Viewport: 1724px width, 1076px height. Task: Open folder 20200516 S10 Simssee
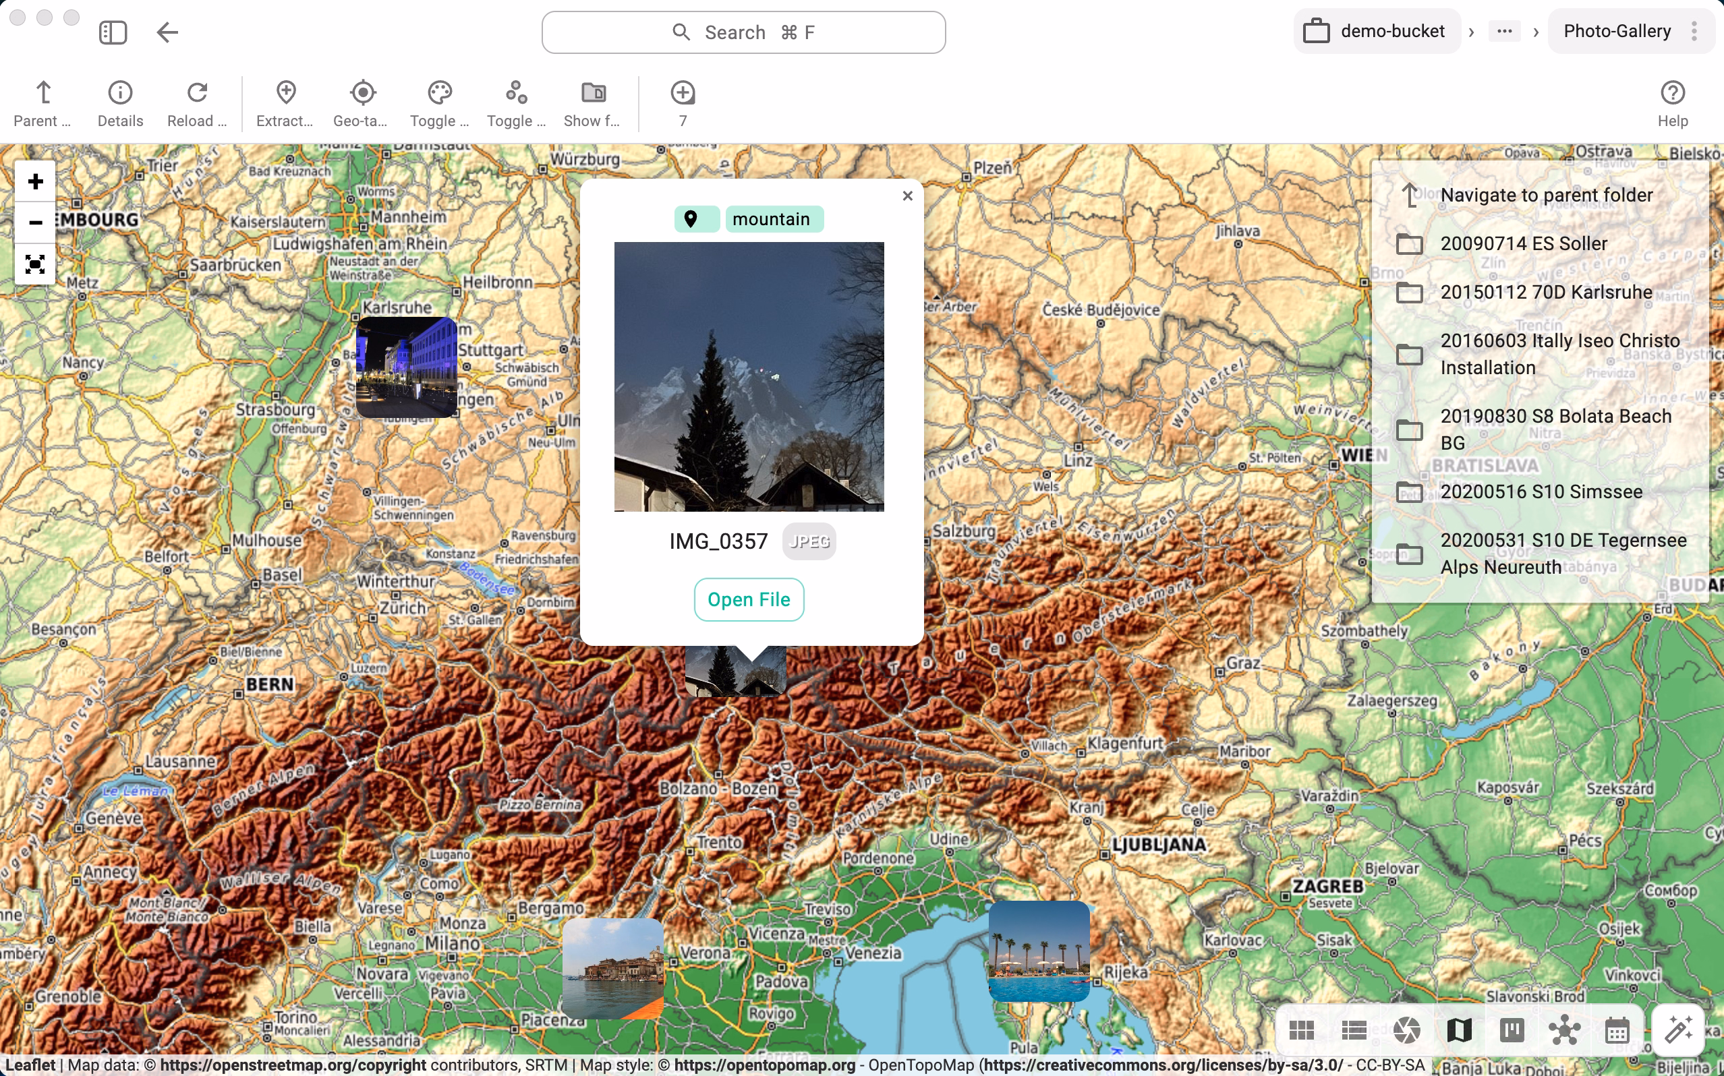(1541, 491)
